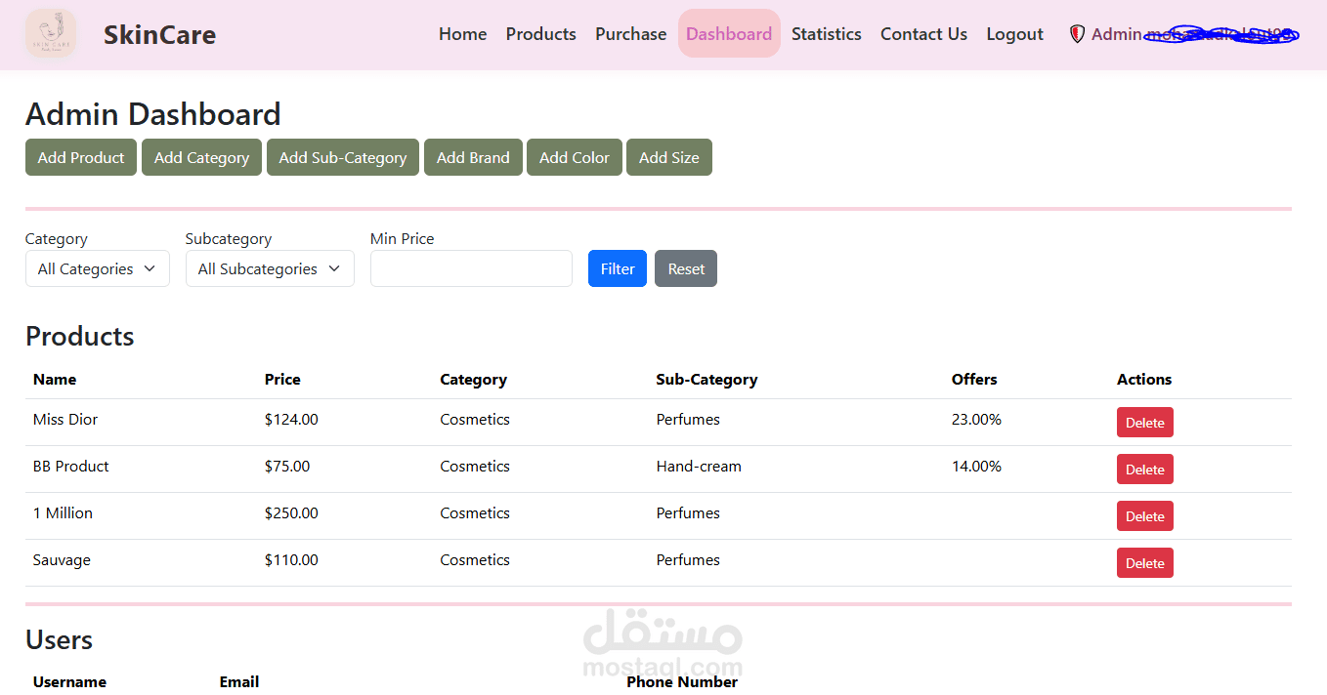Click the Add Size button
1327x695 pixels.
[668, 158]
